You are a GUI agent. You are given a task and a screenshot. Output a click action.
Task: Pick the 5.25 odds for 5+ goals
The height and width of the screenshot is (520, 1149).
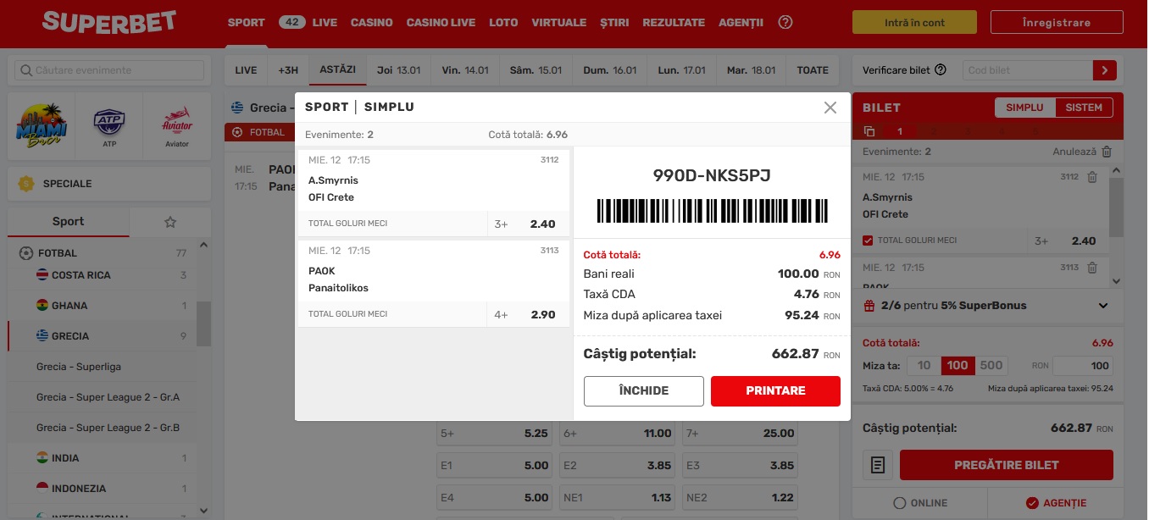[x=496, y=434]
